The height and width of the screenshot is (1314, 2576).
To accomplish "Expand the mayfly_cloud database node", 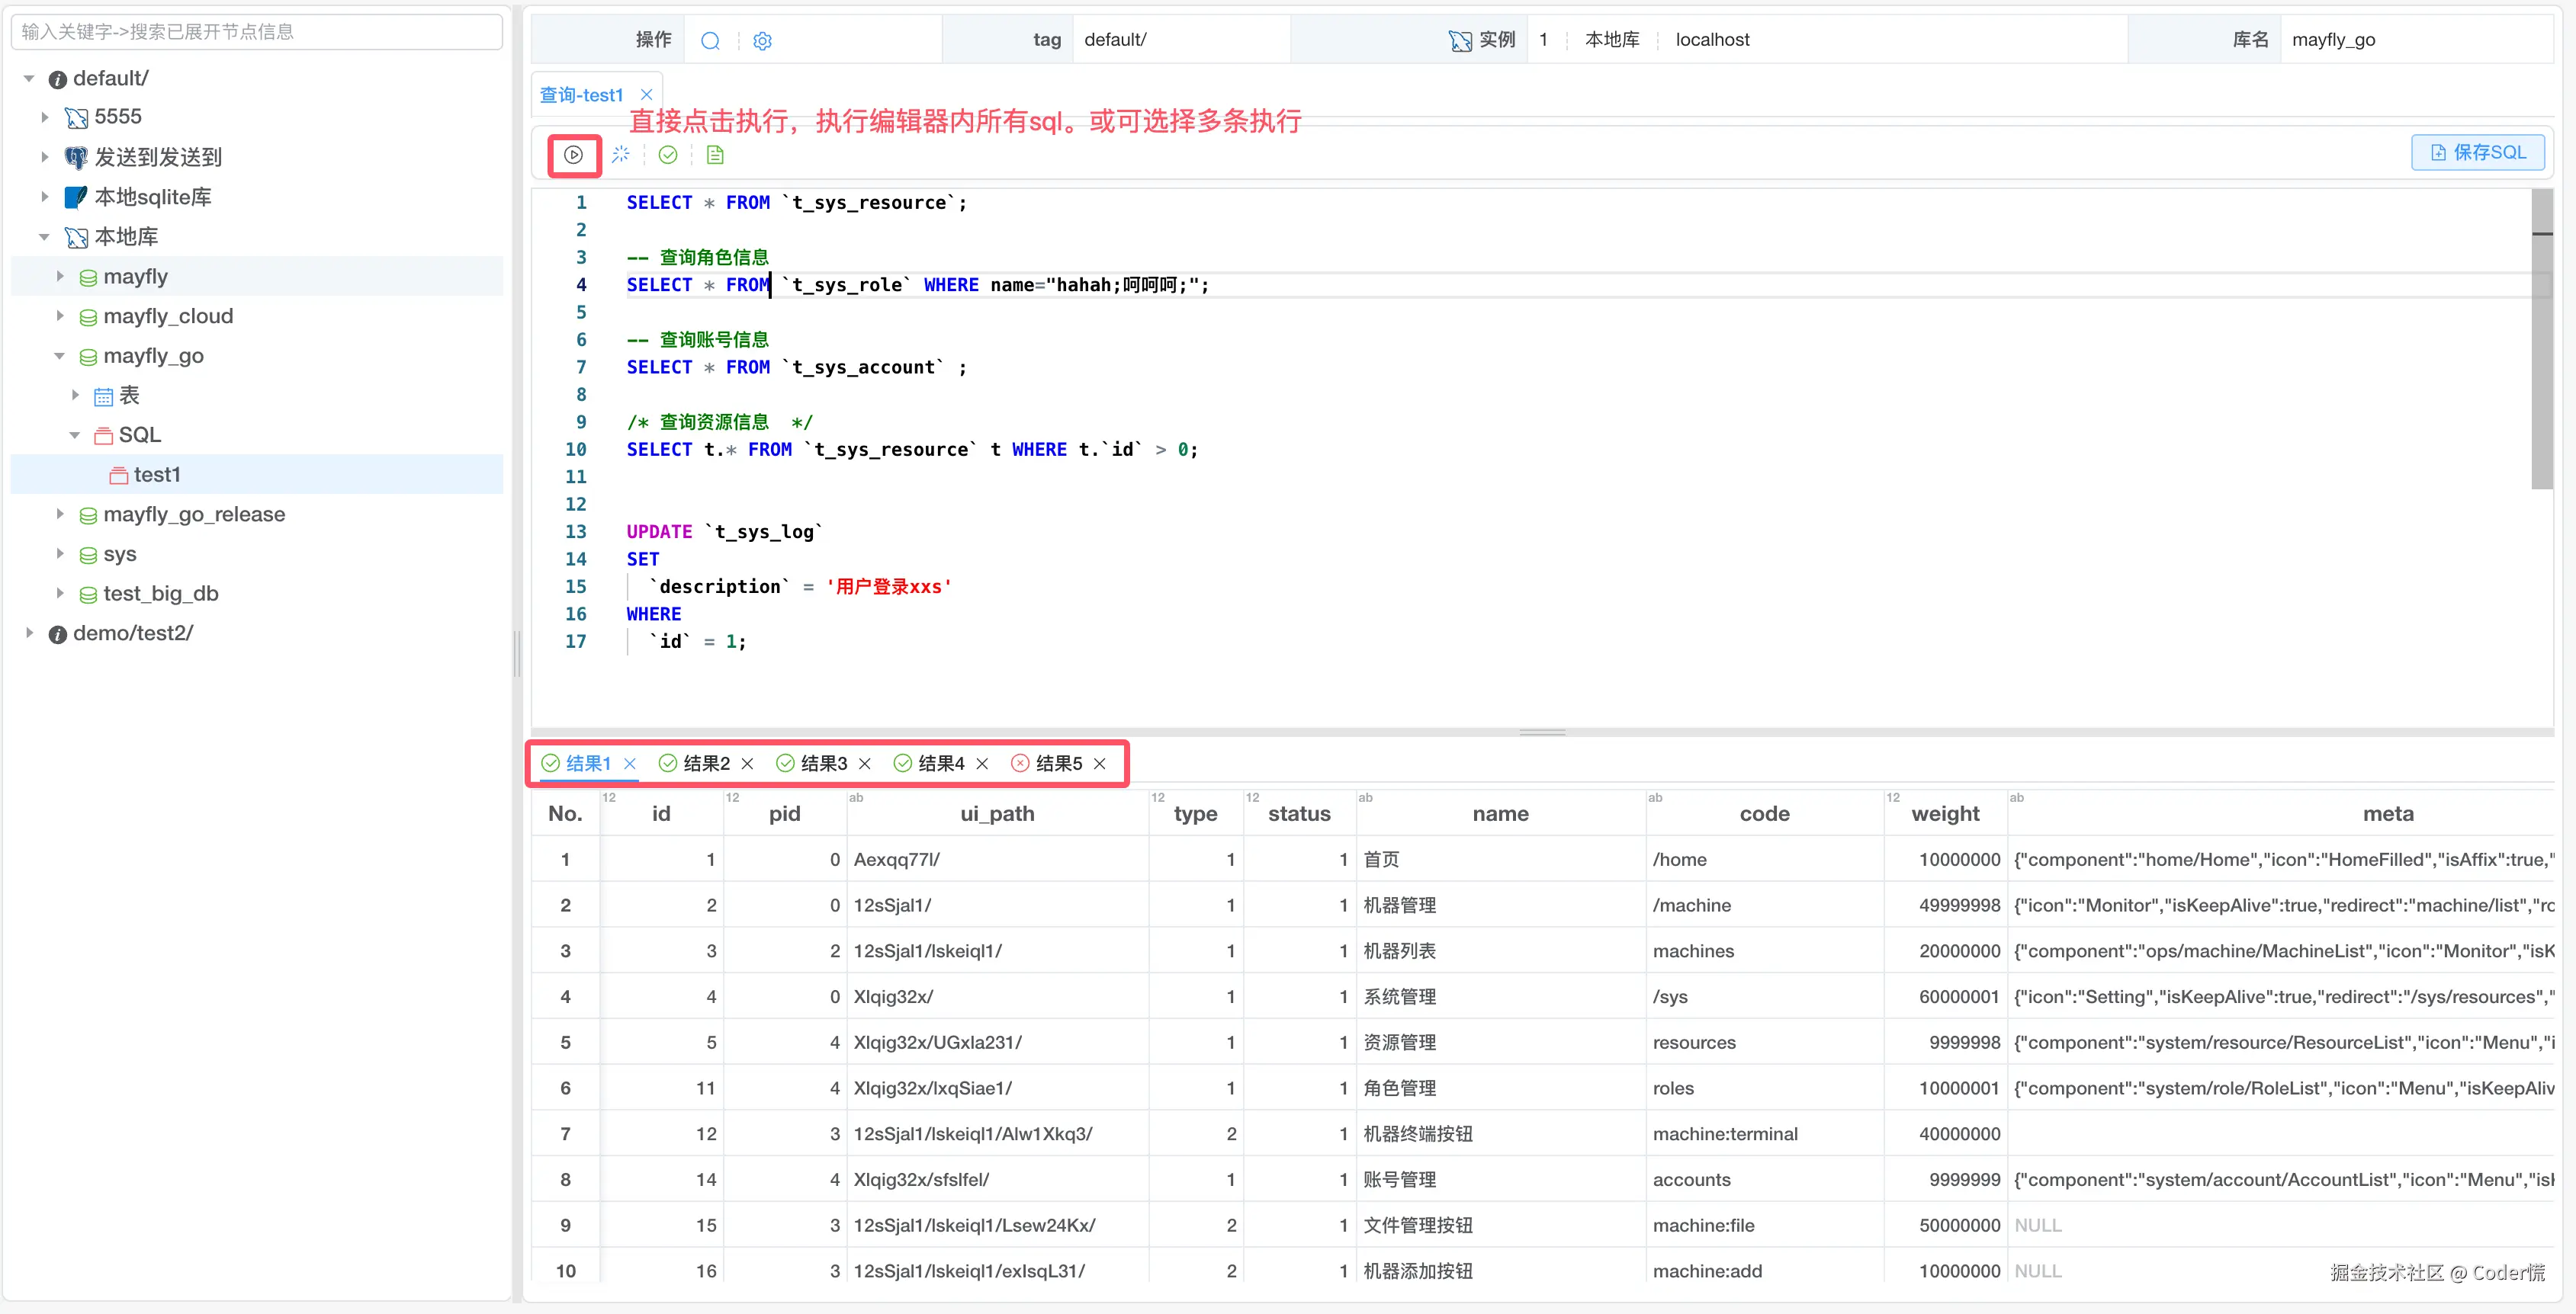I will (60, 316).
